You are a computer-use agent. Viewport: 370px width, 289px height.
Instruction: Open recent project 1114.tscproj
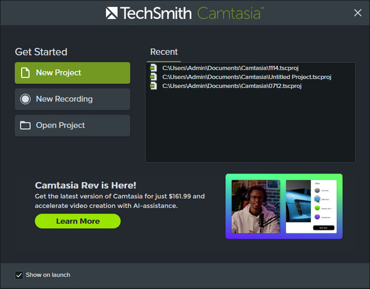pos(230,68)
